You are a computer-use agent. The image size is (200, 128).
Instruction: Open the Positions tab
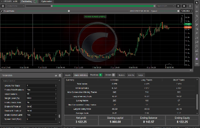pos(96,75)
